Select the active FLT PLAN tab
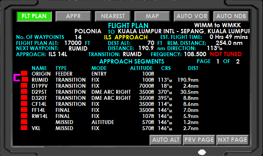 (34, 16)
